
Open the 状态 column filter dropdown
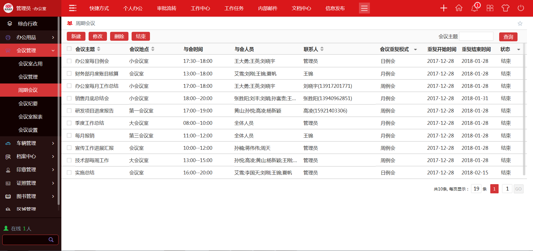pyautogui.click(x=518, y=50)
